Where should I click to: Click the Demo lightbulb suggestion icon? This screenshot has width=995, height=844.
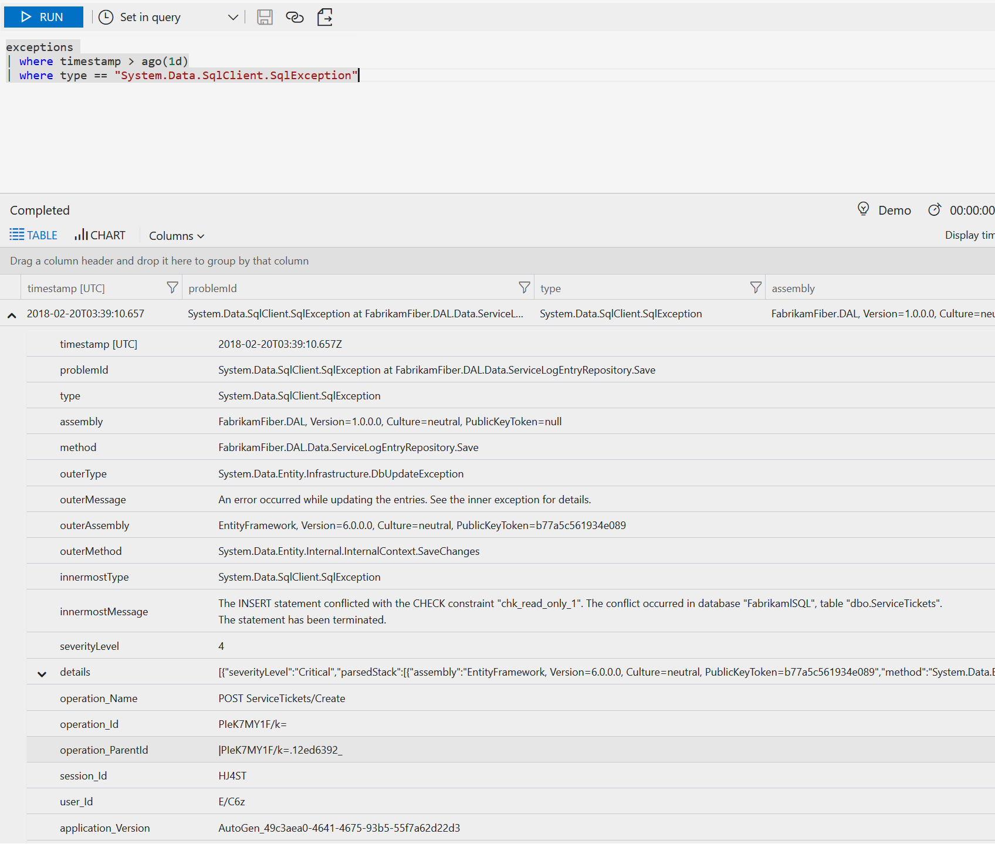coord(863,209)
